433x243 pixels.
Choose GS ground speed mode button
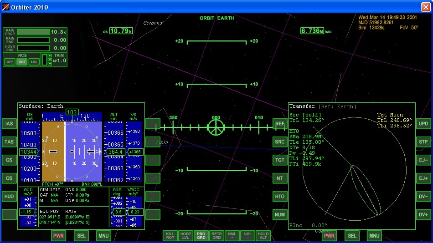click(9, 160)
